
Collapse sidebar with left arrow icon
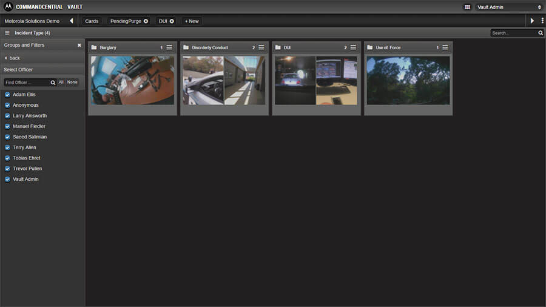(71, 21)
